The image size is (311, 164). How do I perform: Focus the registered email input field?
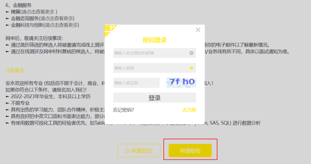155,53
